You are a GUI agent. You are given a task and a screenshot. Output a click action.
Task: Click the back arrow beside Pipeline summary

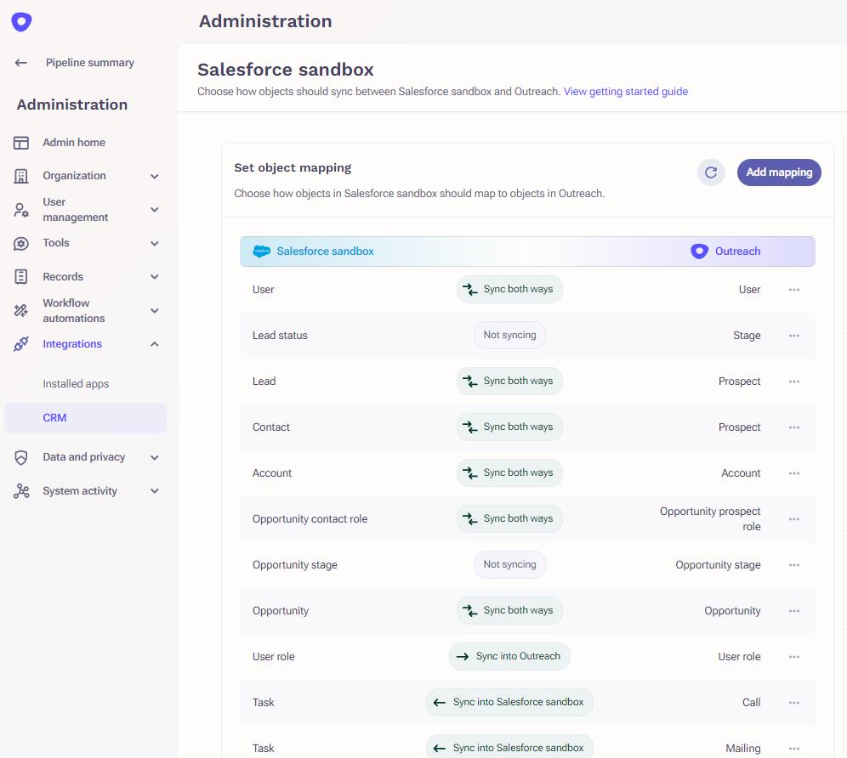[x=21, y=63]
